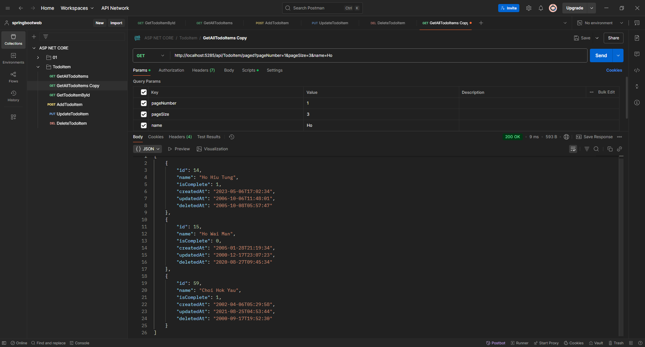Uncheck the pageSize query parameter
The image size is (645, 347).
144,114
